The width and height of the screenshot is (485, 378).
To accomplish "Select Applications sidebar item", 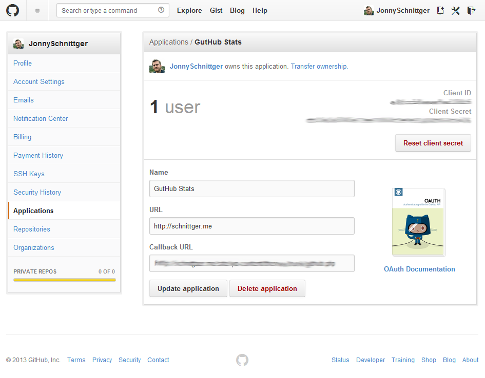I will click(64, 211).
